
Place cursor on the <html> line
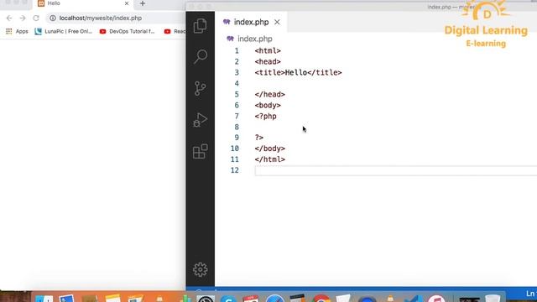(x=268, y=50)
